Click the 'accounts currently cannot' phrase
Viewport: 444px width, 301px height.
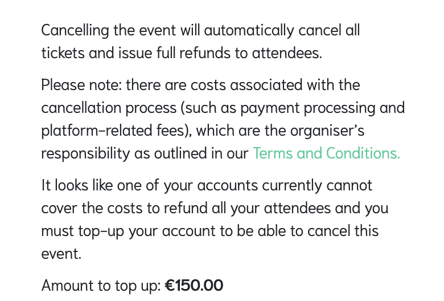pos(285,185)
